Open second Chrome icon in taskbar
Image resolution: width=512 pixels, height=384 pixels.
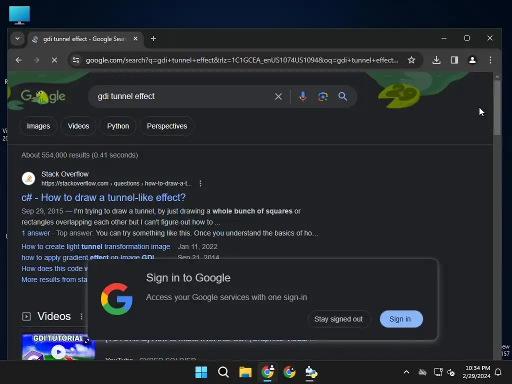pos(289,372)
